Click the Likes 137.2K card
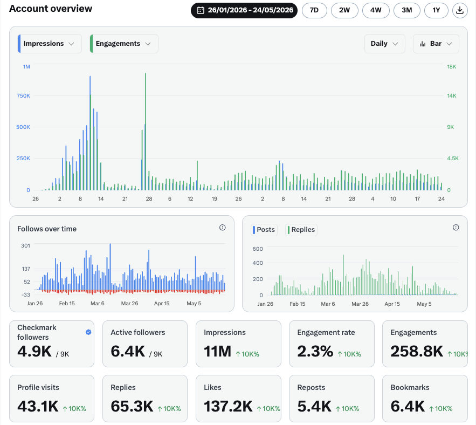 pos(238,398)
